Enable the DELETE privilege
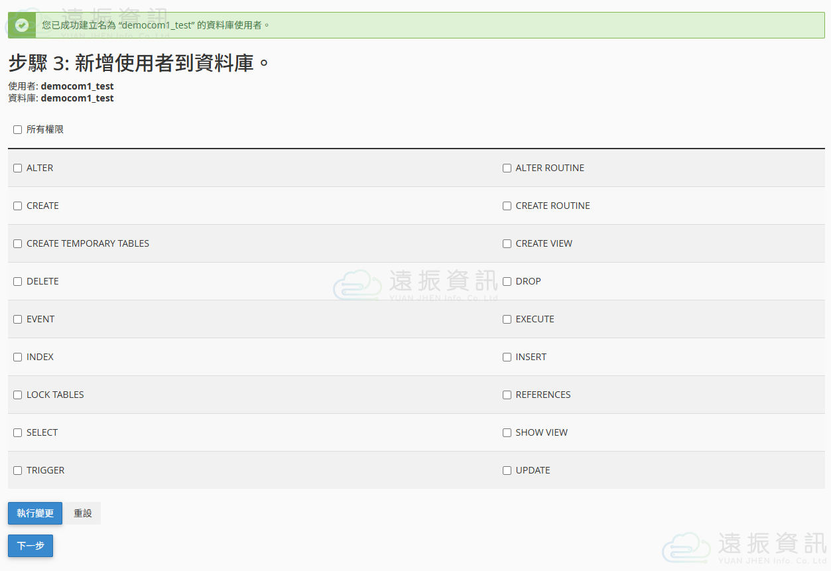831x571 pixels. 18,282
